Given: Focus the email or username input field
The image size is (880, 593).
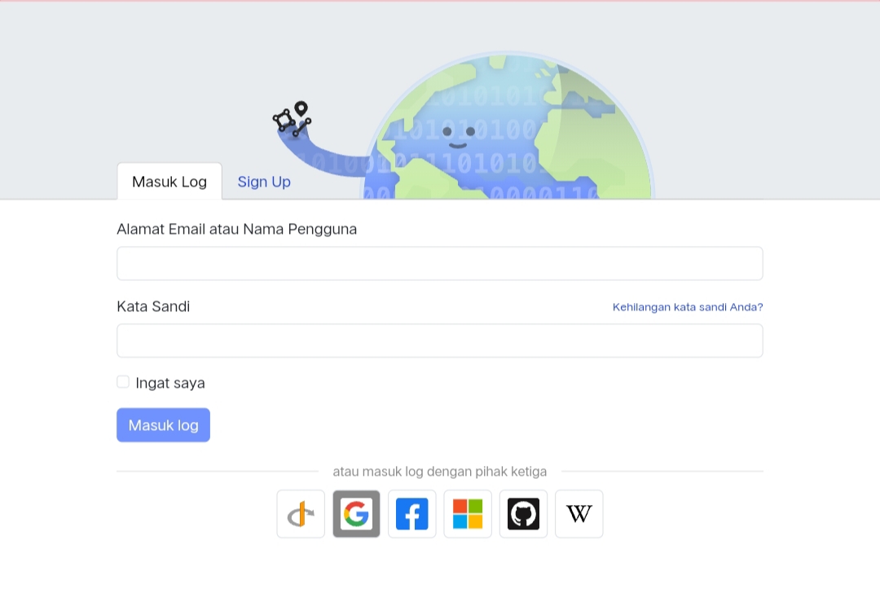Looking at the screenshot, I should (440, 263).
